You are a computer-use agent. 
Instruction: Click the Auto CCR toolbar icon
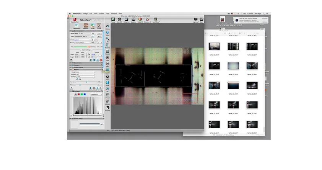pos(119,20)
